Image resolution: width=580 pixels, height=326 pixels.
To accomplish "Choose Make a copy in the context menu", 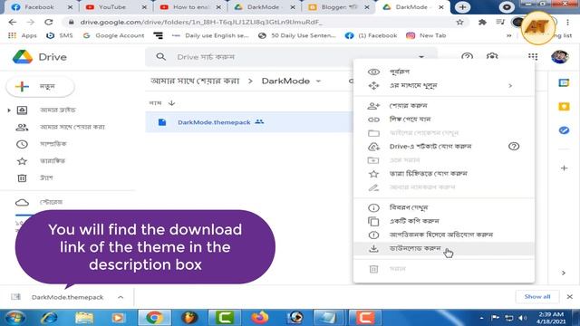I will (444, 221).
